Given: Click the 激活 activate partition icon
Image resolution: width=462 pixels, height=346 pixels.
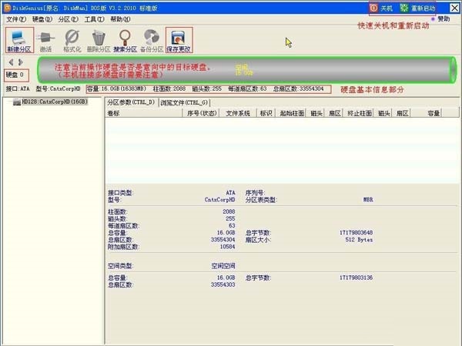Looking at the screenshot, I should (x=45, y=41).
